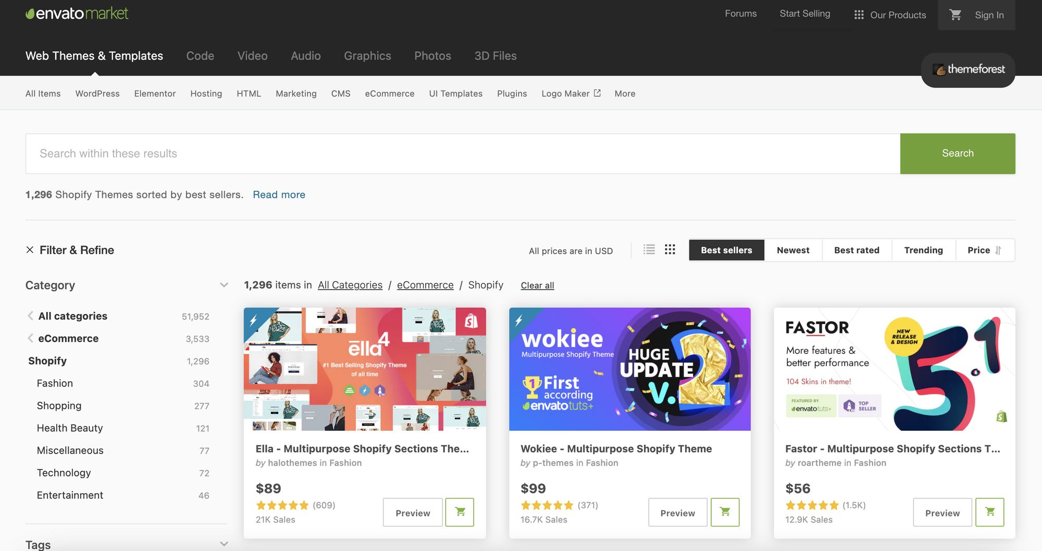Image resolution: width=1042 pixels, height=551 pixels.
Task: Click Clear all filters link
Action: pos(537,285)
